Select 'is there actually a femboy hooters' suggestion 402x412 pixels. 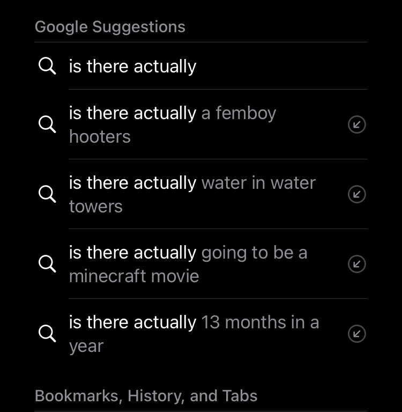click(201, 124)
